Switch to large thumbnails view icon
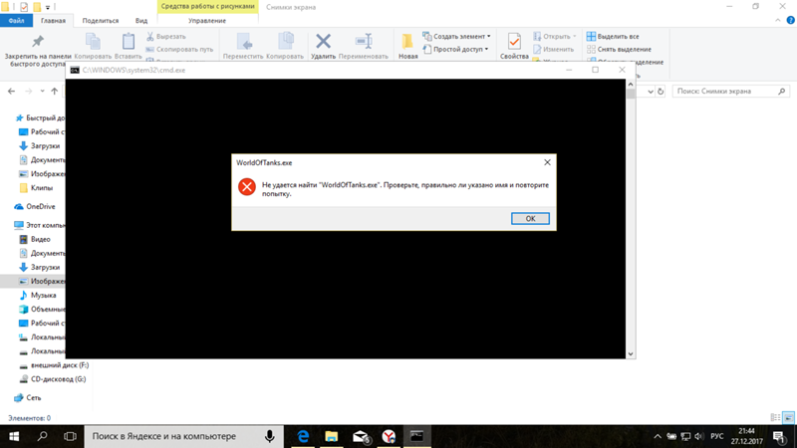This screenshot has width=797, height=448. click(x=788, y=417)
